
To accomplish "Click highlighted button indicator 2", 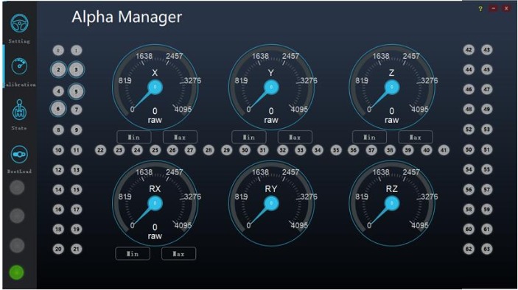I will pos(58,70).
